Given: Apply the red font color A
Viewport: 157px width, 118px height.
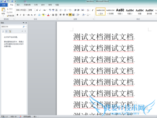Looking at the screenshot, I should click(x=48, y=15).
